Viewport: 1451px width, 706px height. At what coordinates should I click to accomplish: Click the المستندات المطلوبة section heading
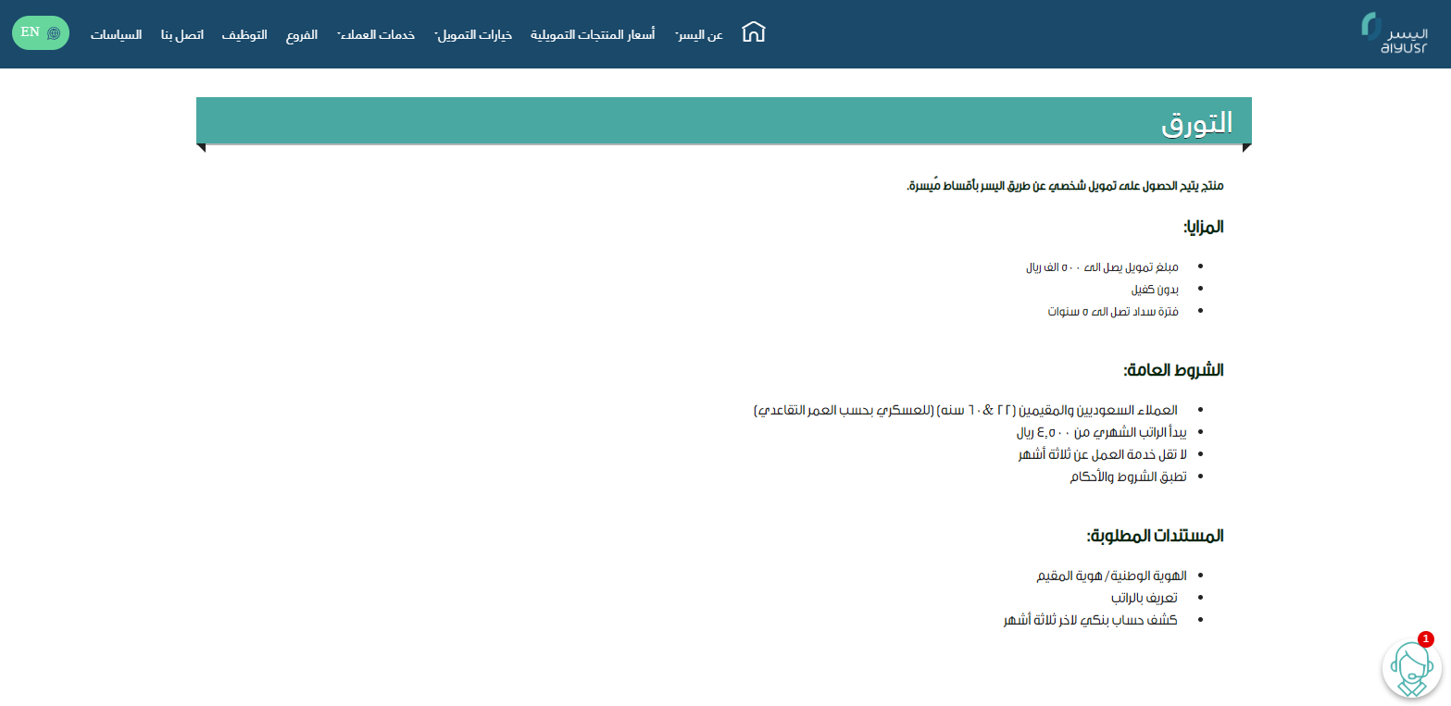(x=1155, y=536)
